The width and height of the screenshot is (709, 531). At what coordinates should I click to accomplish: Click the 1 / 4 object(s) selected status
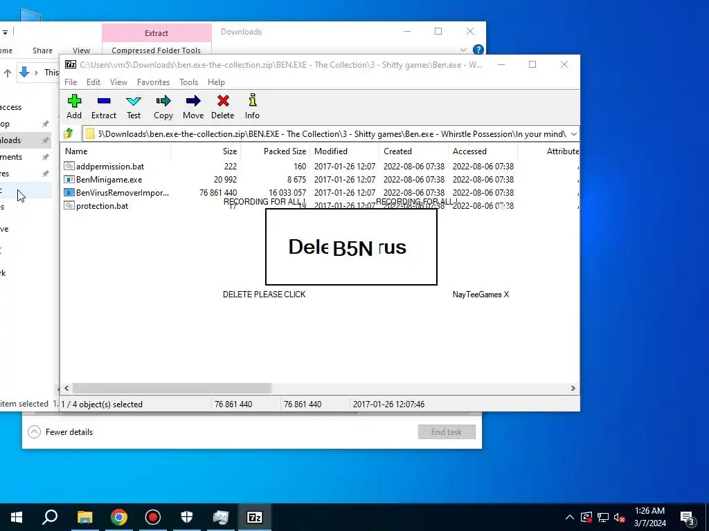pyautogui.click(x=102, y=404)
